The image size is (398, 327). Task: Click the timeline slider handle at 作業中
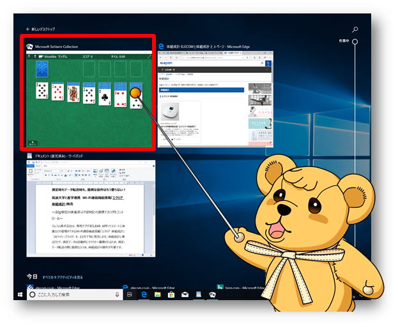click(x=355, y=42)
